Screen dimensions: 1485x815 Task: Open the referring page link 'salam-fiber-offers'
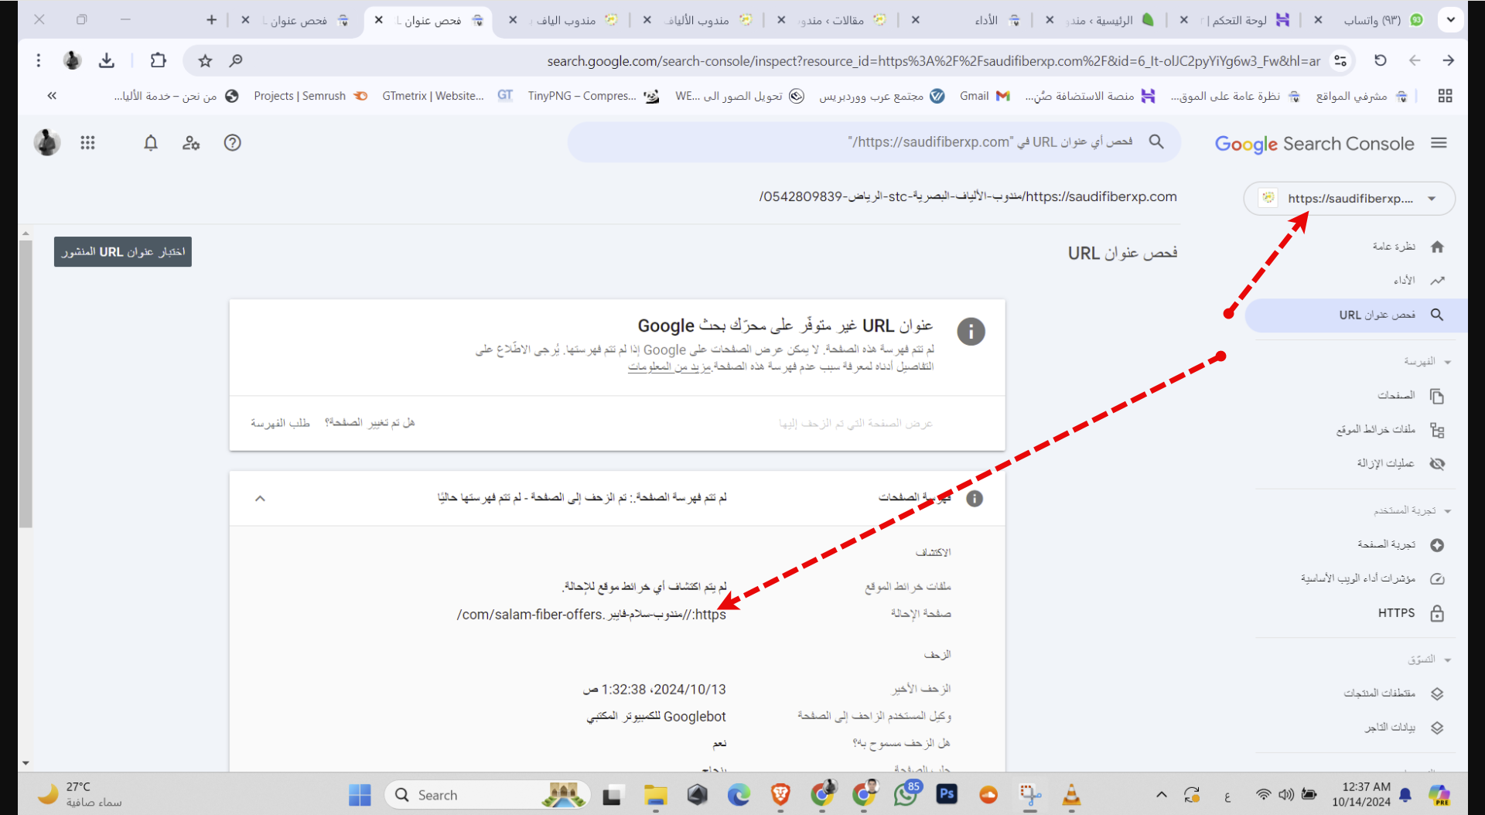coord(592,615)
